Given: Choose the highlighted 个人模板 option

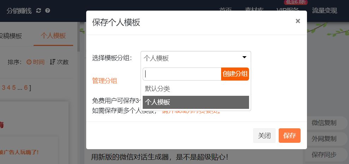Looking at the screenshot, I should click(x=195, y=102).
